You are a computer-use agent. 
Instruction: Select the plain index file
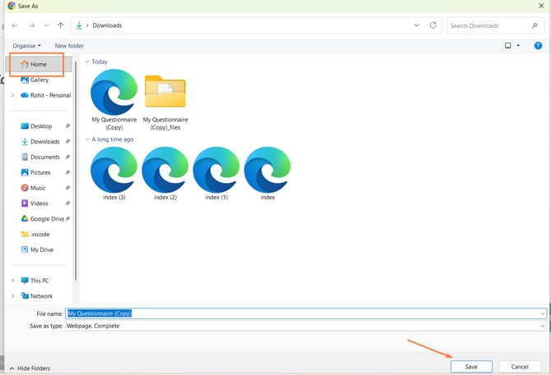click(267, 173)
